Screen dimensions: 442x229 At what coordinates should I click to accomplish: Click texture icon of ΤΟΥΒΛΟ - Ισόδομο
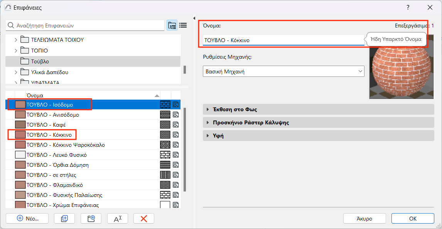(176, 105)
